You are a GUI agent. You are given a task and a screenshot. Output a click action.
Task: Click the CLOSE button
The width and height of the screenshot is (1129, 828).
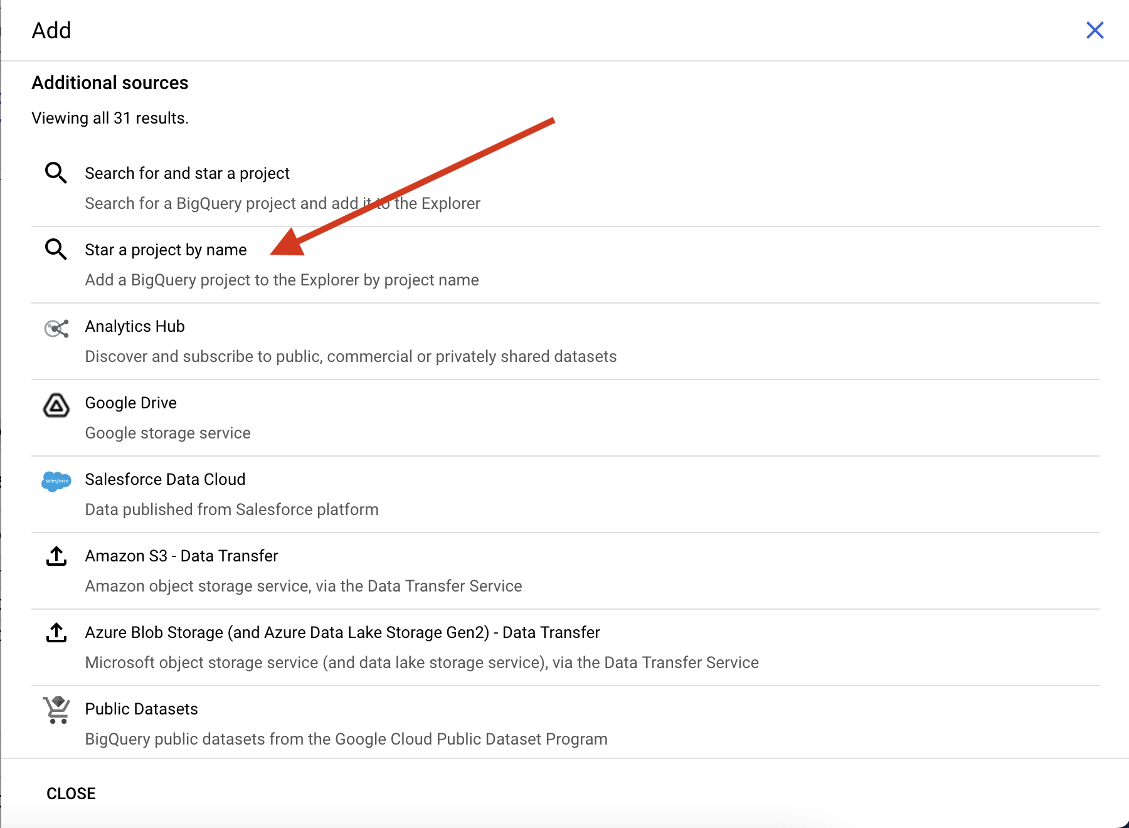(71, 793)
